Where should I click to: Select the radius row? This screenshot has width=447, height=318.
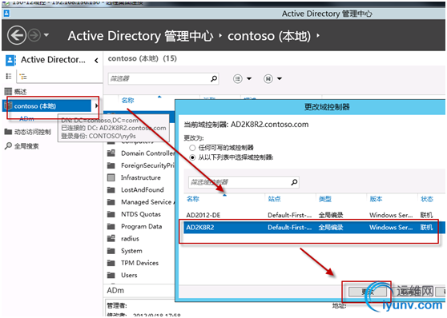(141, 239)
